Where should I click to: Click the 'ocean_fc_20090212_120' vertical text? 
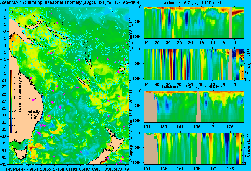pos(131,38)
